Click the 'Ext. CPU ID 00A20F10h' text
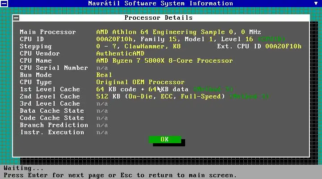This screenshot has height=179, width=322. 259,46
